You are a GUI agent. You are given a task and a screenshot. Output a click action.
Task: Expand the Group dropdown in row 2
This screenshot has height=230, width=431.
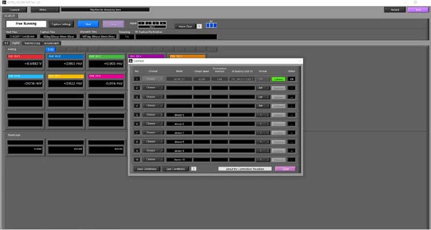263,88
